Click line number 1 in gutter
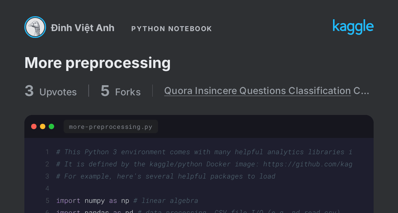Image resolution: width=398 pixels, height=213 pixels. tap(47, 152)
